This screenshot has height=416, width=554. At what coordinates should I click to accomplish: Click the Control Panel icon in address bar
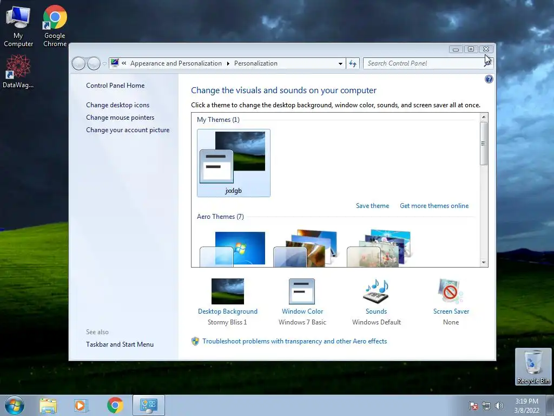pyautogui.click(x=115, y=63)
